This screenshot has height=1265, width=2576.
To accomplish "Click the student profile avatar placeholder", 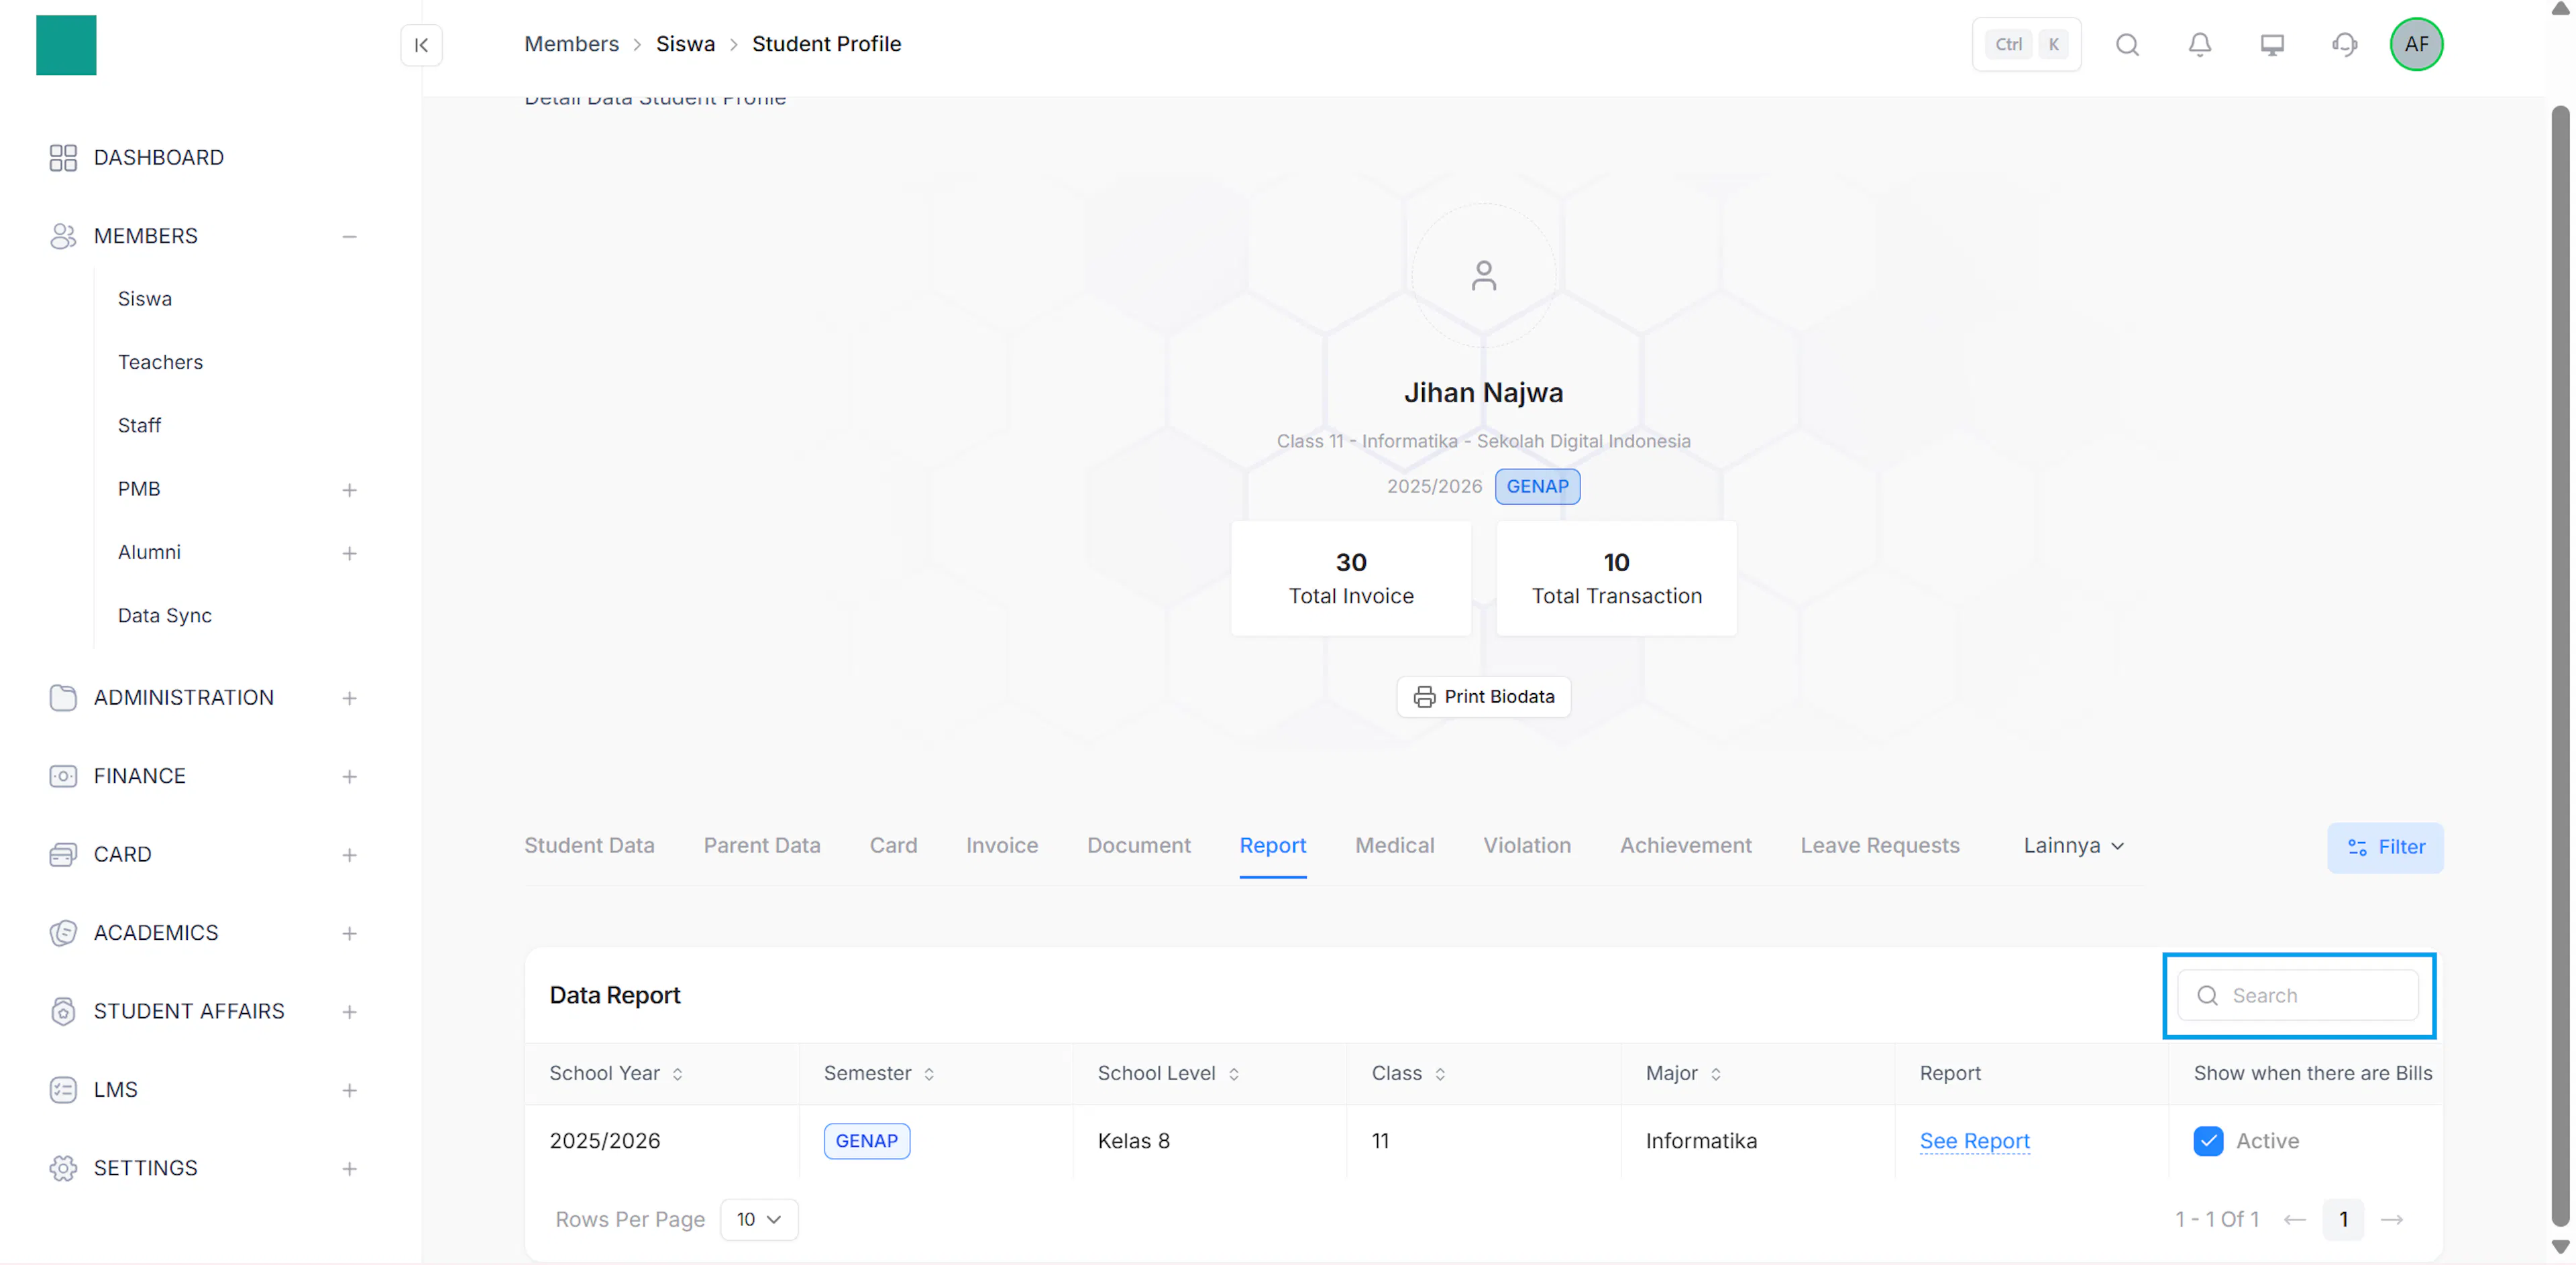I will tap(1483, 276).
